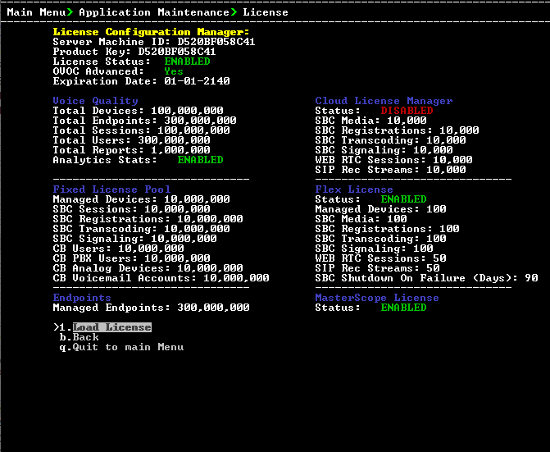Image resolution: width=550 pixels, height=452 pixels.
Task: Click the Cloud License Manager DISABLED status
Action: point(407,111)
